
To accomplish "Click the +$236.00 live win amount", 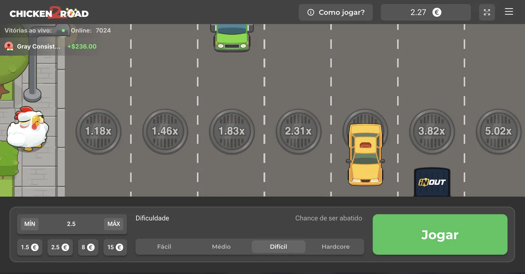I will pyautogui.click(x=82, y=47).
